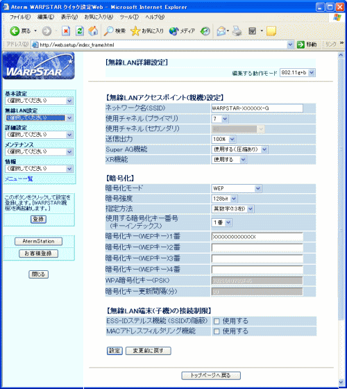The width and height of the screenshot is (347, 389).
Task: Open the 基本設定 sidebar dropdown
Action: coord(39,101)
